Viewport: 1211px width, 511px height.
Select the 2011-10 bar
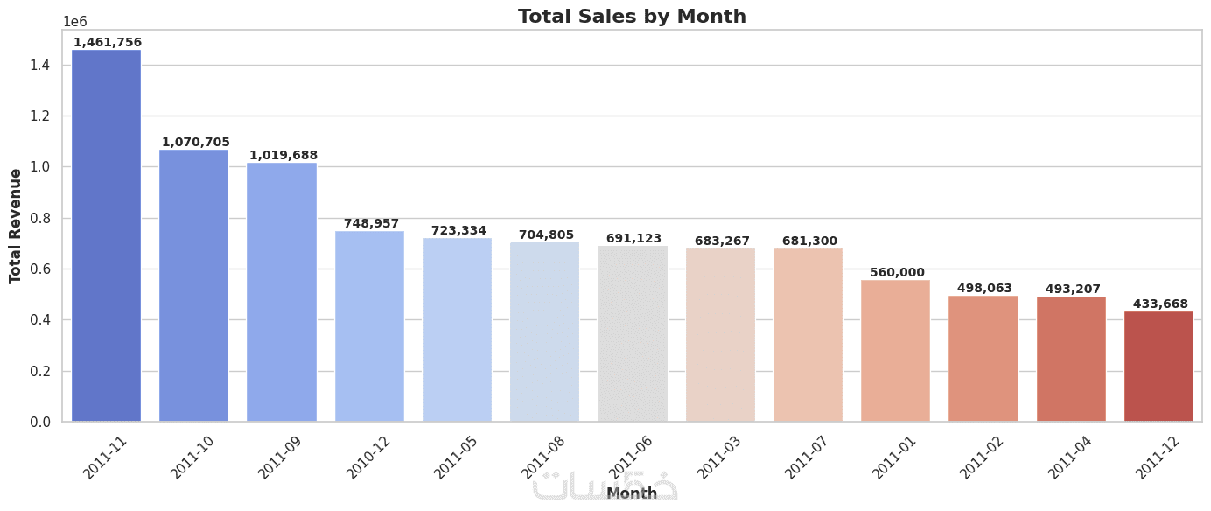tap(193, 286)
